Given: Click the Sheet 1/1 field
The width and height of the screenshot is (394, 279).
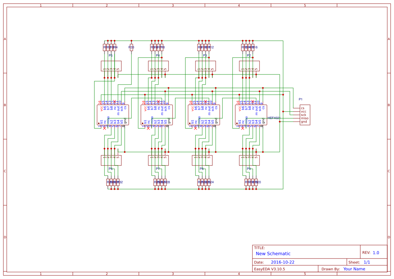Looking at the screenshot, I should [x=367, y=262].
